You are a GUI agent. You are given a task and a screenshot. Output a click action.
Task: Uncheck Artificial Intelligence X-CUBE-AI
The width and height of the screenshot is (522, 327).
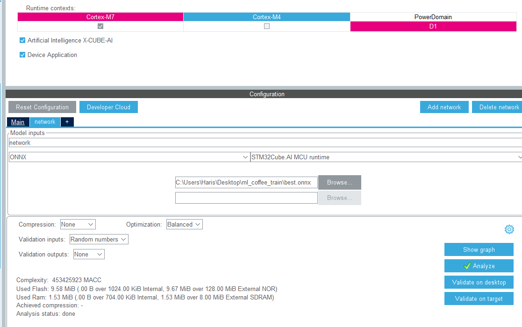click(22, 40)
